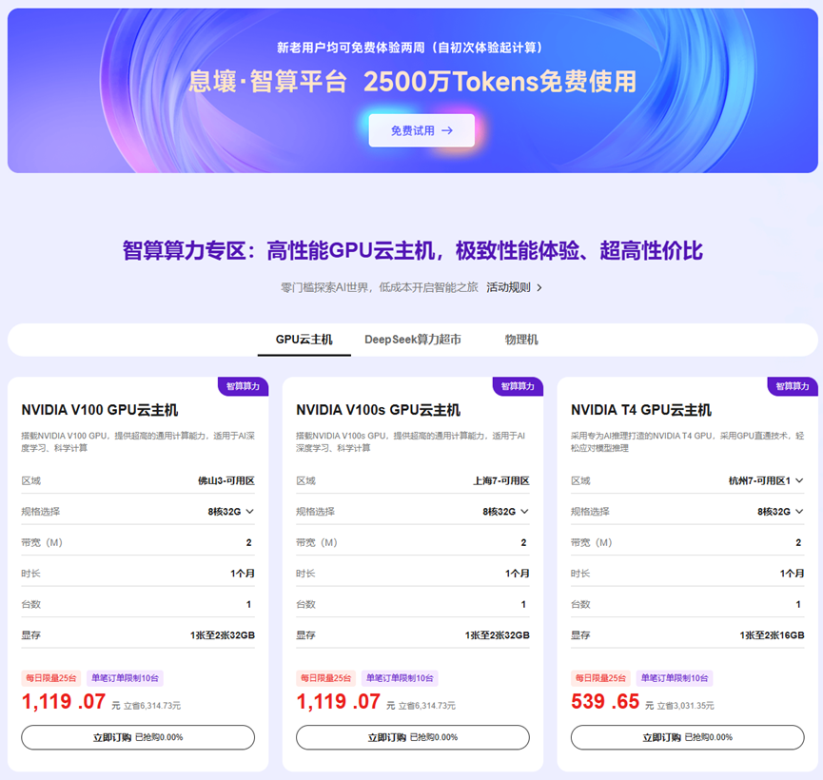Click the 上海7-可用区 region value
The width and height of the screenshot is (823, 780).
(x=501, y=480)
